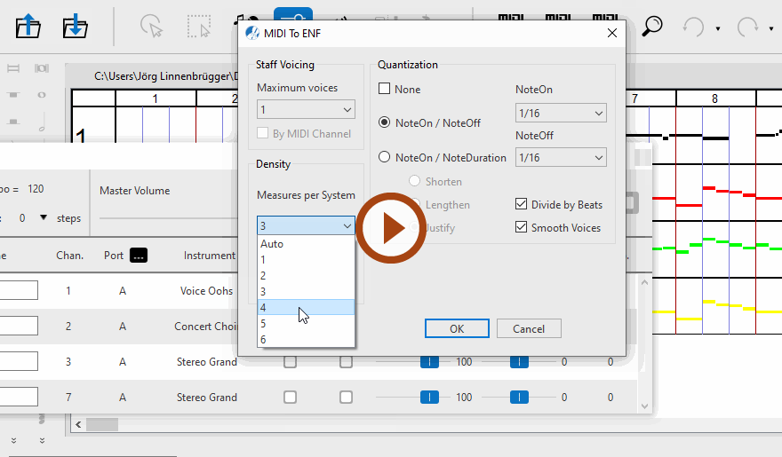Select the whole note palette icon

click(x=42, y=95)
